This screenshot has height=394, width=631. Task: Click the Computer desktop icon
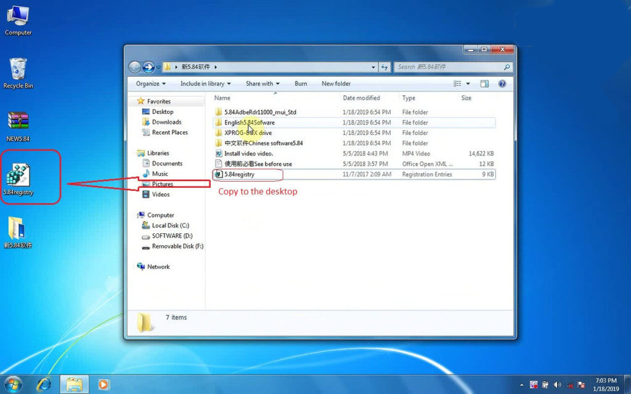click(18, 22)
